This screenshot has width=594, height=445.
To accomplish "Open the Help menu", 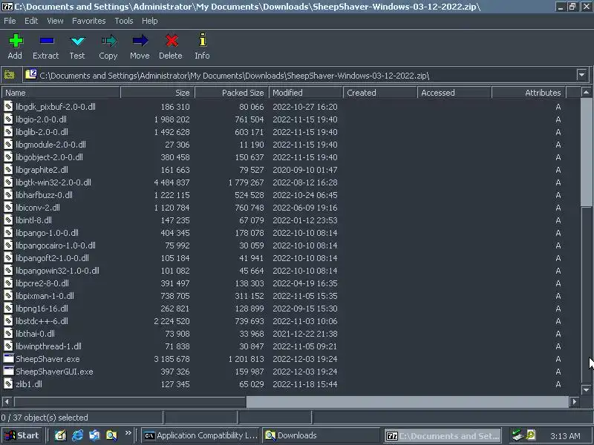I will pyautogui.click(x=150, y=21).
